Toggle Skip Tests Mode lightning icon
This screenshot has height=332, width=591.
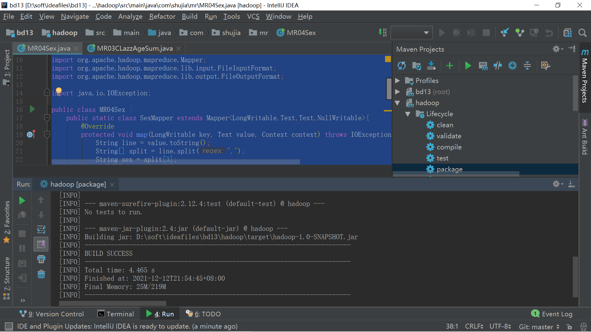(x=512, y=65)
